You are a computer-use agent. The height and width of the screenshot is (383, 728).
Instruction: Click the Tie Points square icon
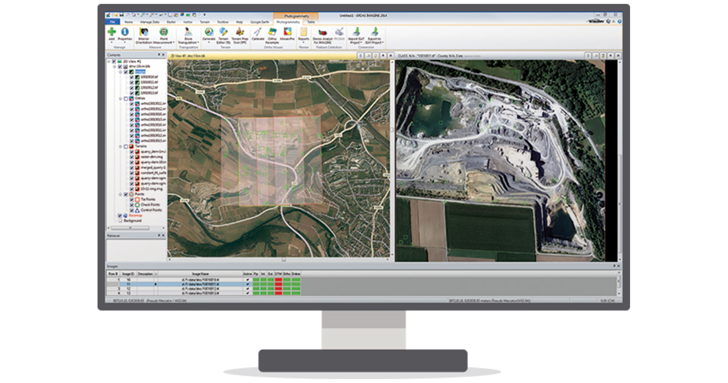(137, 199)
